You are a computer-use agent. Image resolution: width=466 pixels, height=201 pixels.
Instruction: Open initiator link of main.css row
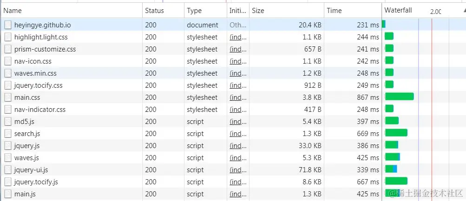[x=238, y=97]
